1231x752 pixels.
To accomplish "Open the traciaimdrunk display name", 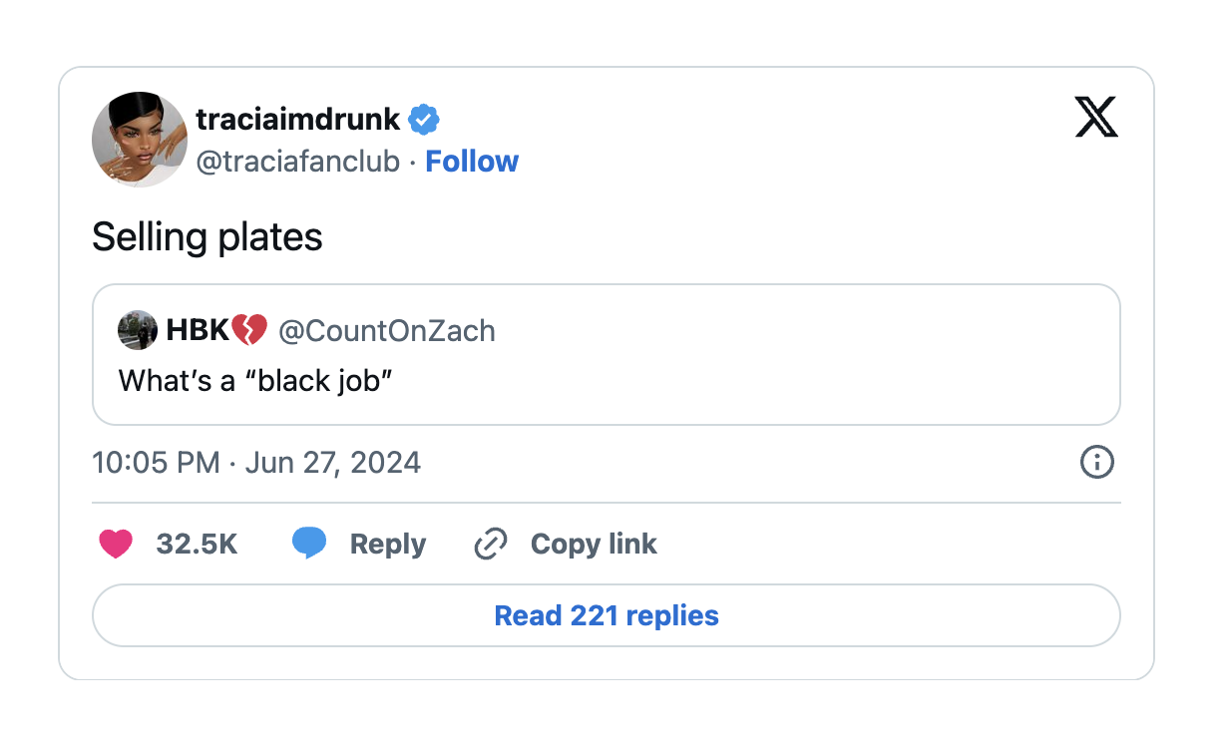I will 297,120.
